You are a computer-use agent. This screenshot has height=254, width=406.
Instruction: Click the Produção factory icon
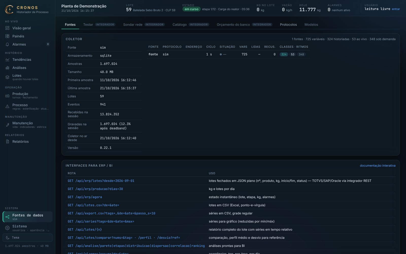pyautogui.click(x=7, y=96)
